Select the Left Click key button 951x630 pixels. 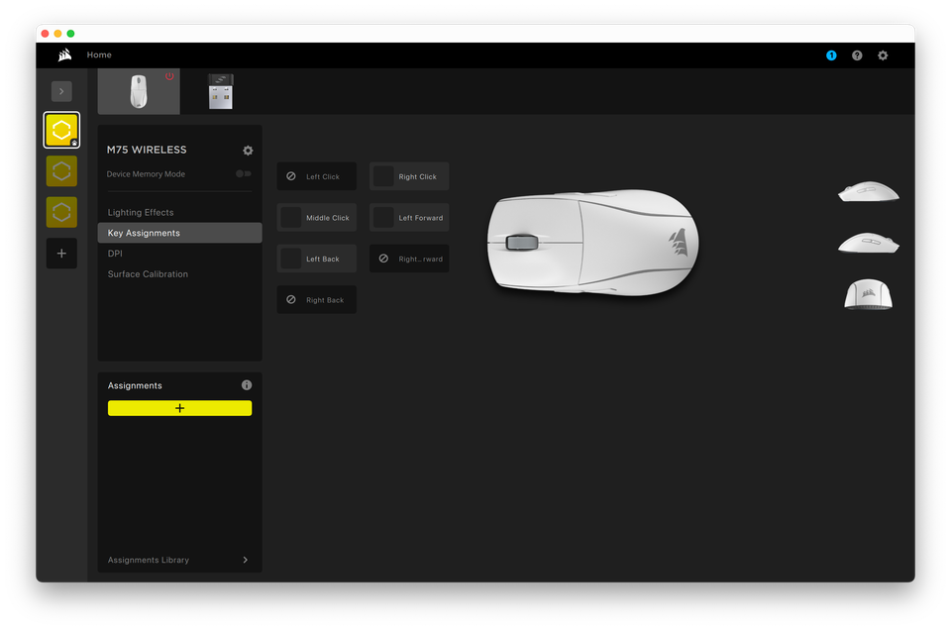click(x=317, y=176)
